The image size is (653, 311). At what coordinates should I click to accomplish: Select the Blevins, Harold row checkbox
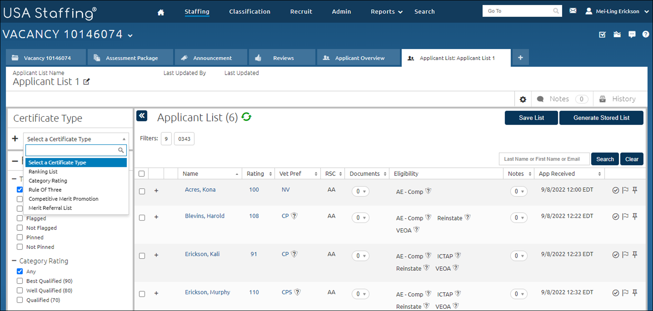(x=142, y=218)
